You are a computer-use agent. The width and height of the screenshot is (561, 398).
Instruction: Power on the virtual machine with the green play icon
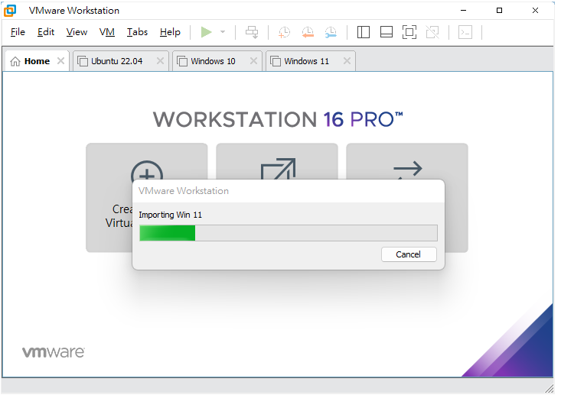point(206,32)
